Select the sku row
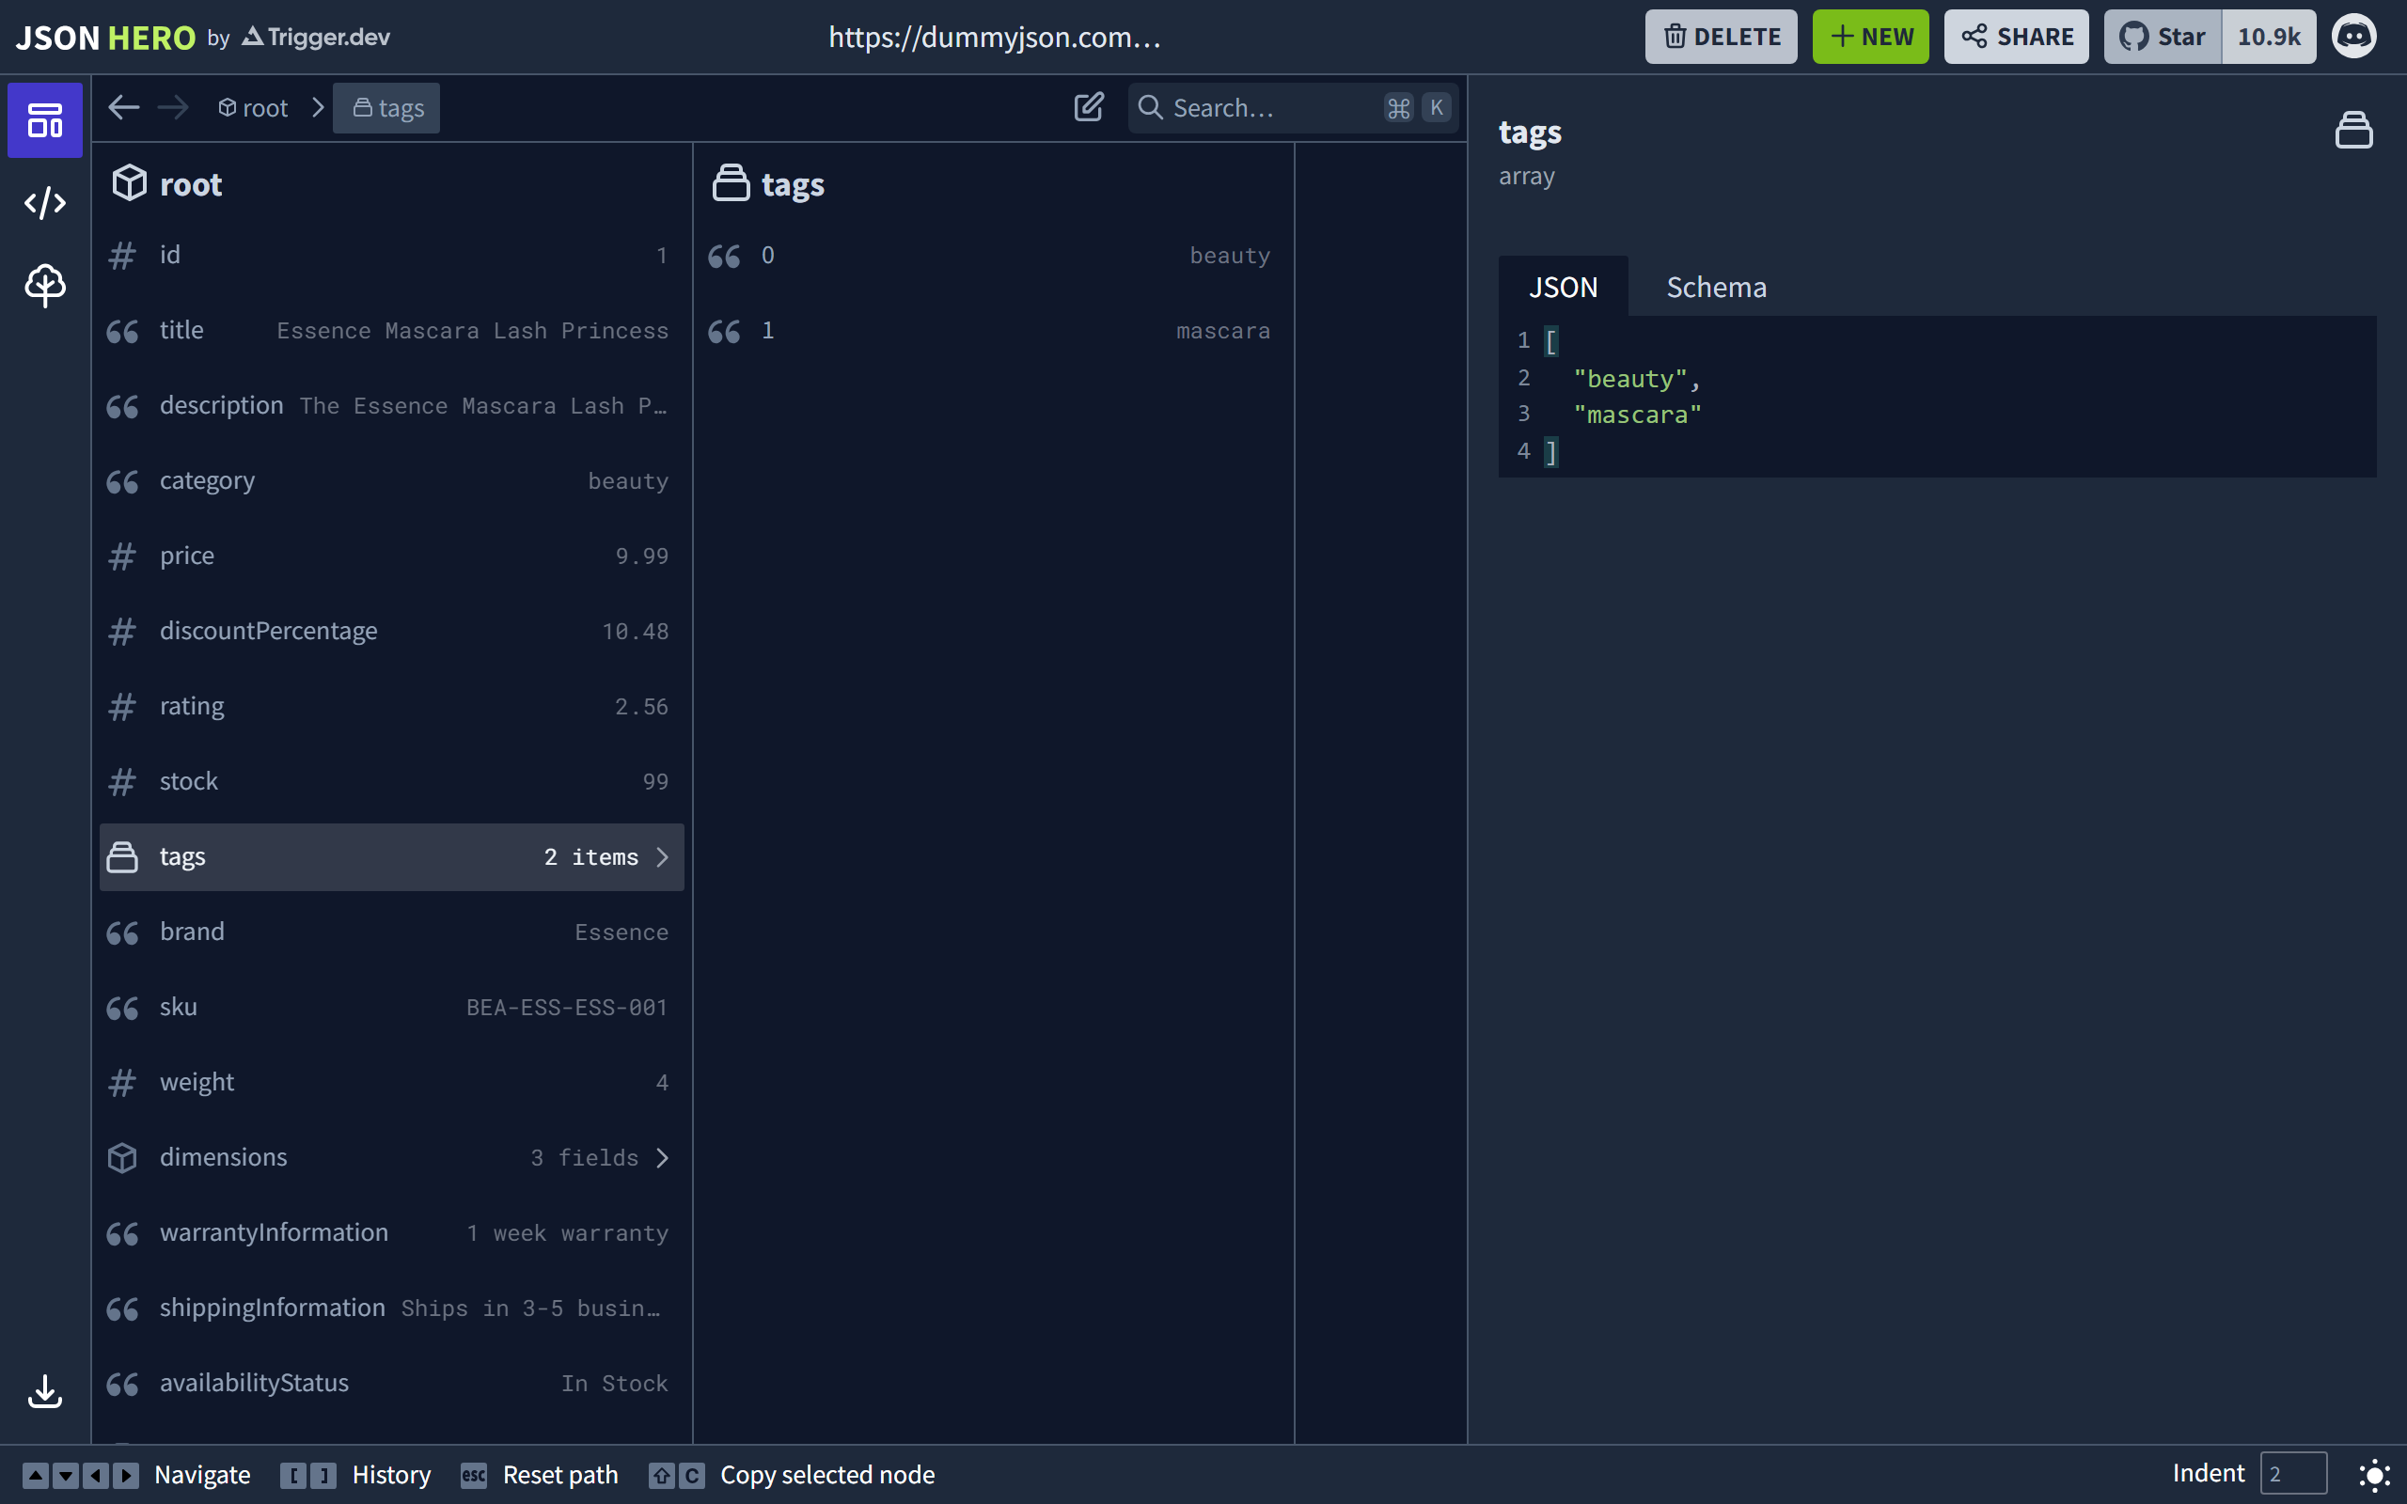2407x1504 pixels. point(392,1008)
